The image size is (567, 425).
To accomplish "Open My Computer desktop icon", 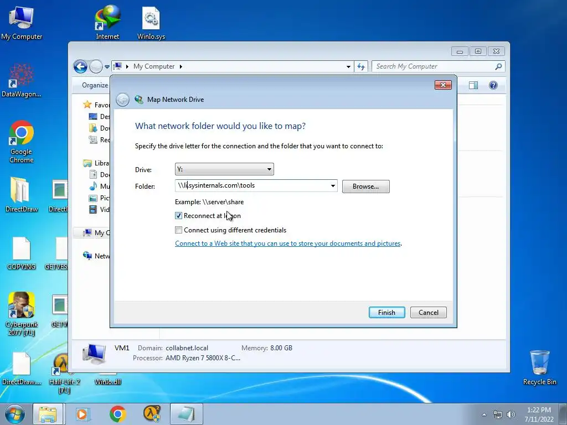I will pyautogui.click(x=22, y=22).
